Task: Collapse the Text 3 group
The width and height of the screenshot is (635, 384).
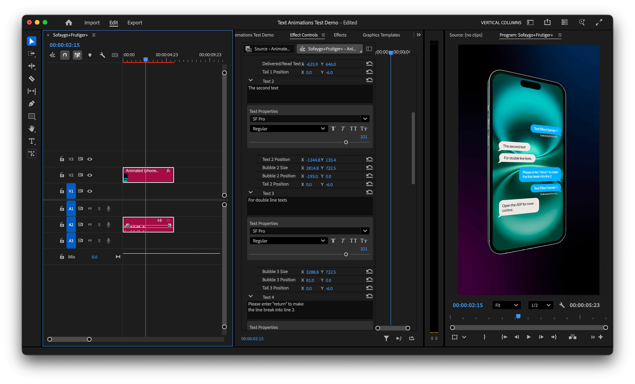Action: point(251,193)
